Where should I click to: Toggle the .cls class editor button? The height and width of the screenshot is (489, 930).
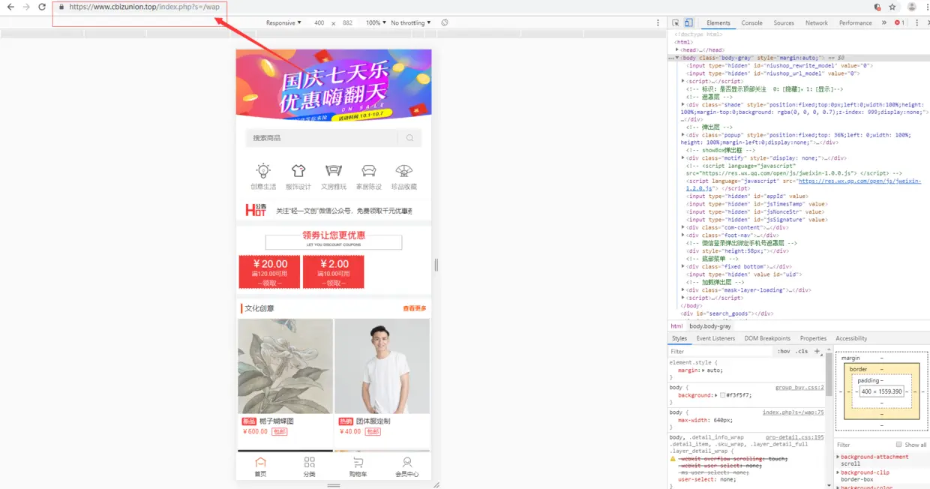[x=802, y=351]
